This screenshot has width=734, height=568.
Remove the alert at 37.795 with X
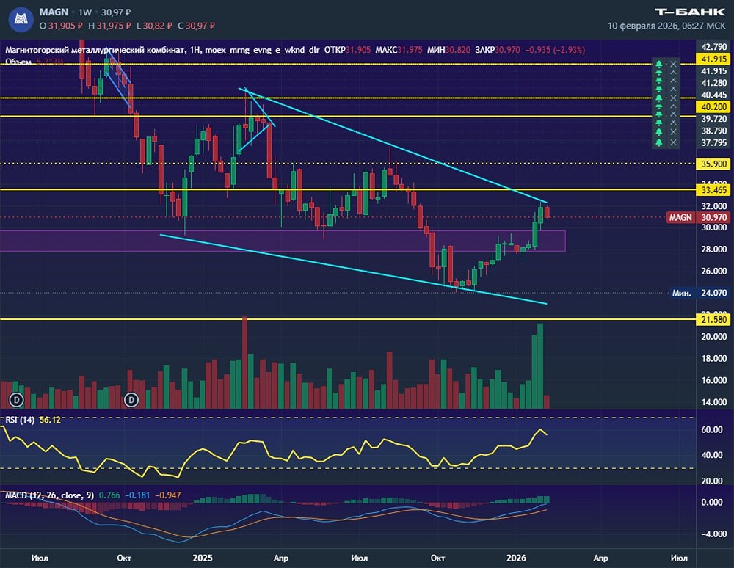click(673, 142)
